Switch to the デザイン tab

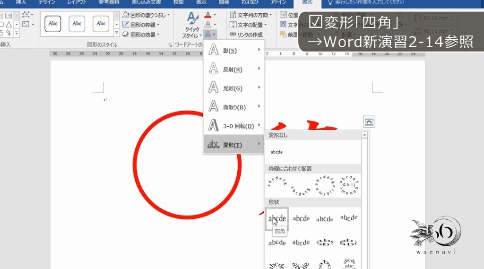click(46, 2)
